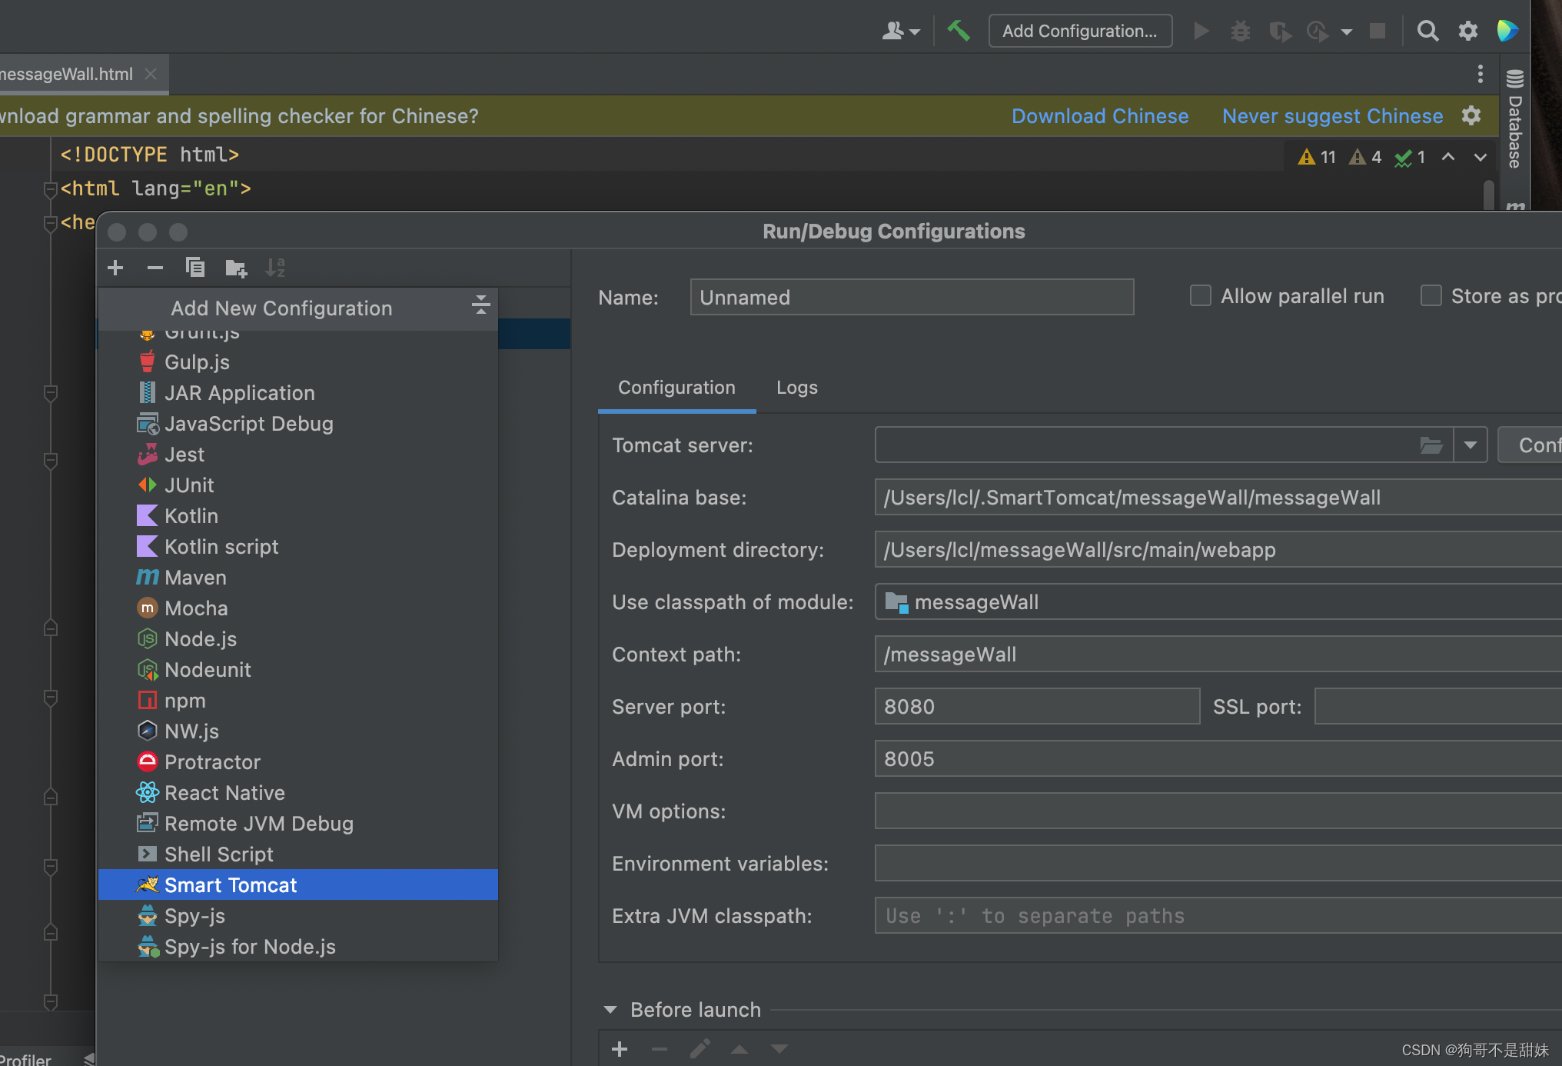Choose Kotlin script configuration type

(298, 547)
